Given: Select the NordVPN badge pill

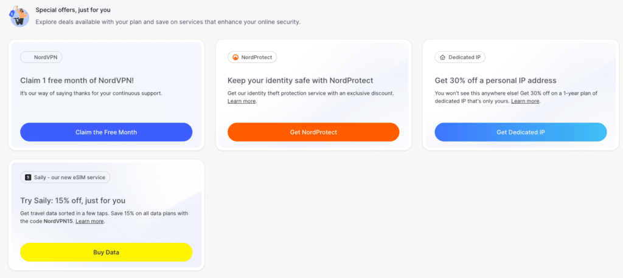Looking at the screenshot, I should pos(41,57).
